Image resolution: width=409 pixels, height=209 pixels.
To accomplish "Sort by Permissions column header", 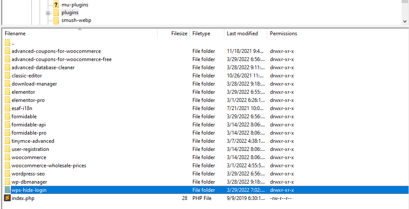I will click(x=283, y=34).
